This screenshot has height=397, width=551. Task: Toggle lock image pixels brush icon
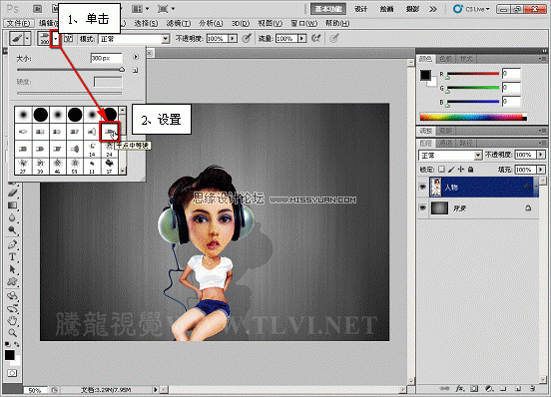click(x=451, y=170)
